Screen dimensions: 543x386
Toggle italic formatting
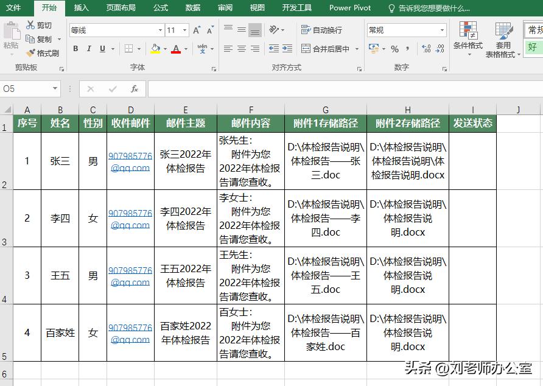[89, 49]
